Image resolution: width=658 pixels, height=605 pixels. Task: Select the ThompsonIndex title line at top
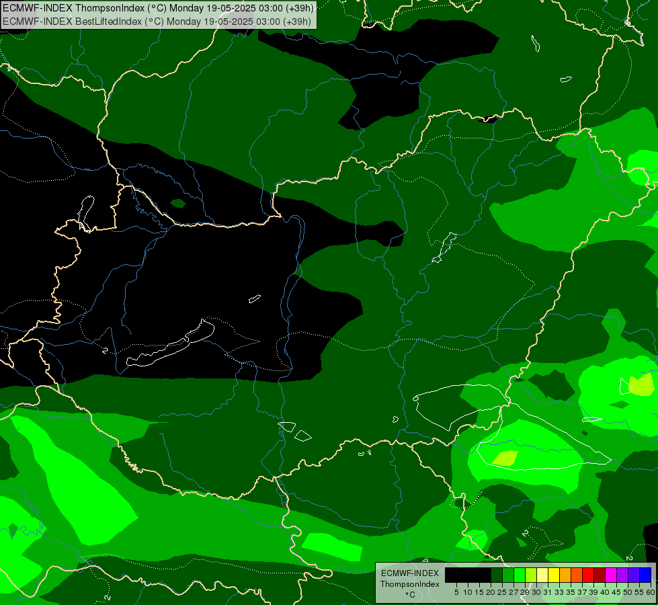[x=158, y=7]
